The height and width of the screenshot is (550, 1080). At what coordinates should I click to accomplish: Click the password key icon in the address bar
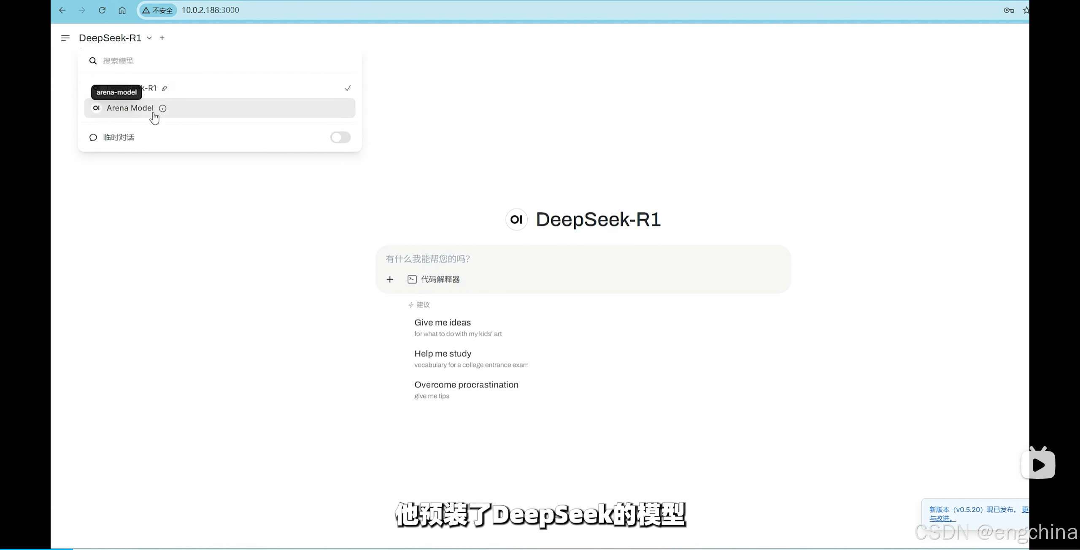click(1009, 10)
